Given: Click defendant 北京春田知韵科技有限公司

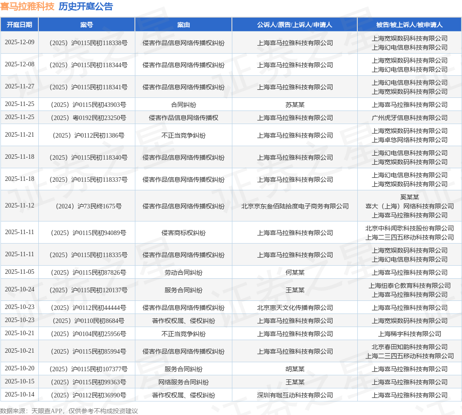Looking at the screenshot, I should (x=409, y=347).
